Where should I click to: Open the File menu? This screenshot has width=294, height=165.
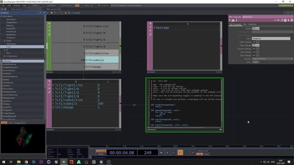[3, 5]
